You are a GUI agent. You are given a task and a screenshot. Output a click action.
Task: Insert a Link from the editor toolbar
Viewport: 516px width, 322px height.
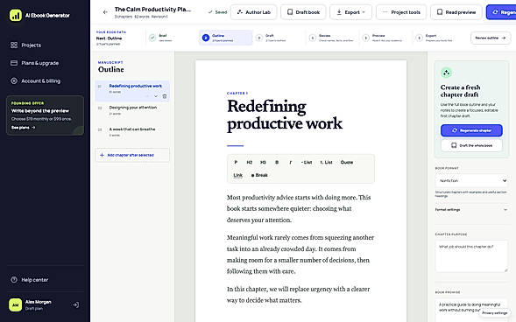click(238, 175)
